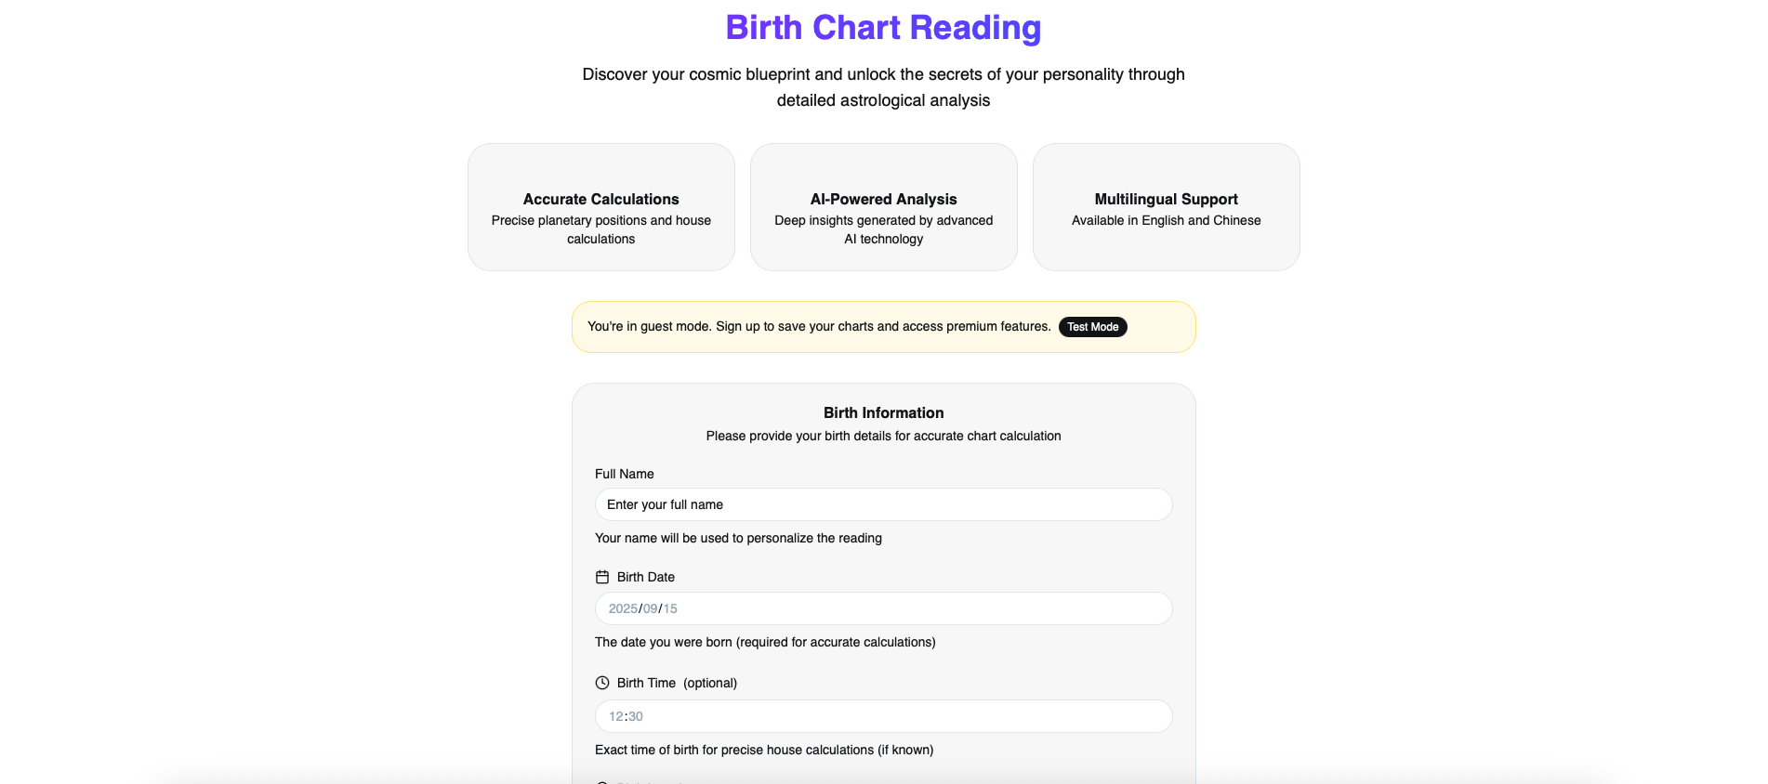Select the month 09 segment in Birth Date
1768x784 pixels.
[650, 608]
